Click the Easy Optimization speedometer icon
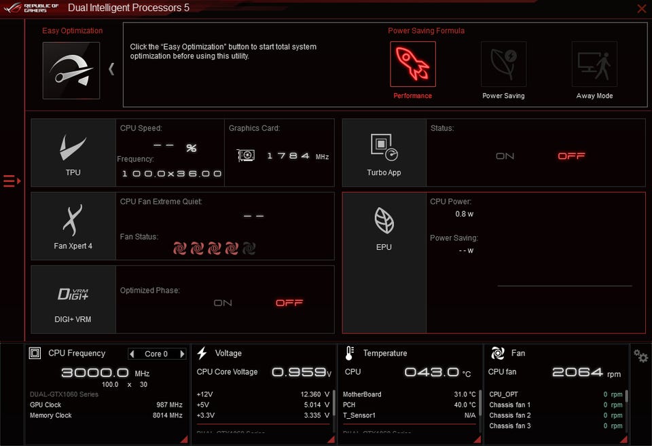652x446 pixels. click(71, 70)
